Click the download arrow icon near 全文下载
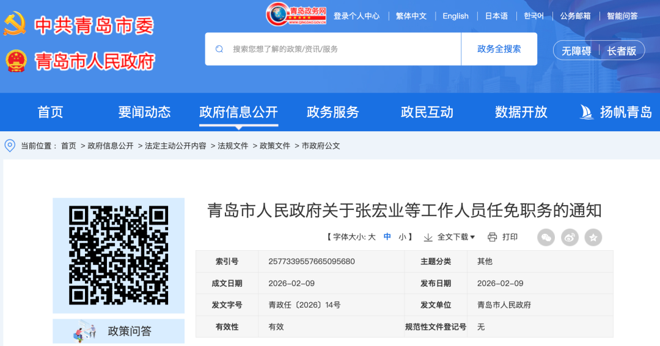The height and width of the screenshot is (346, 660). (428, 237)
